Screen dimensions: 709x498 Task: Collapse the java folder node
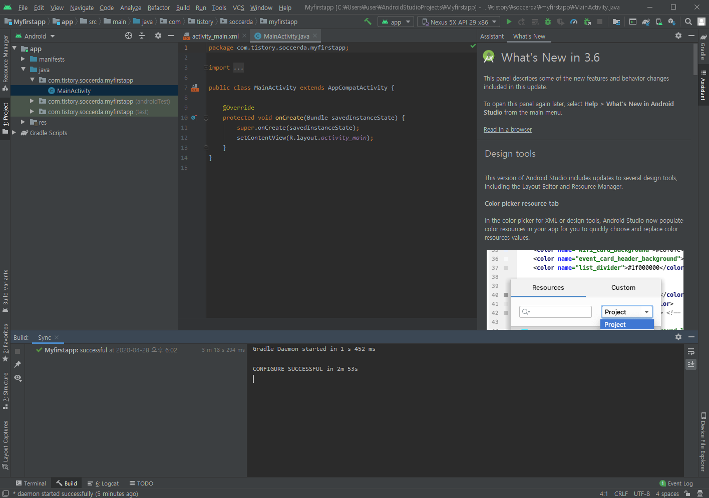(23, 70)
